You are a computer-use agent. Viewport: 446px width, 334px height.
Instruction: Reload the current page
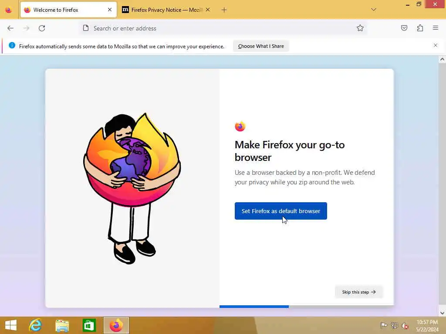point(42,28)
